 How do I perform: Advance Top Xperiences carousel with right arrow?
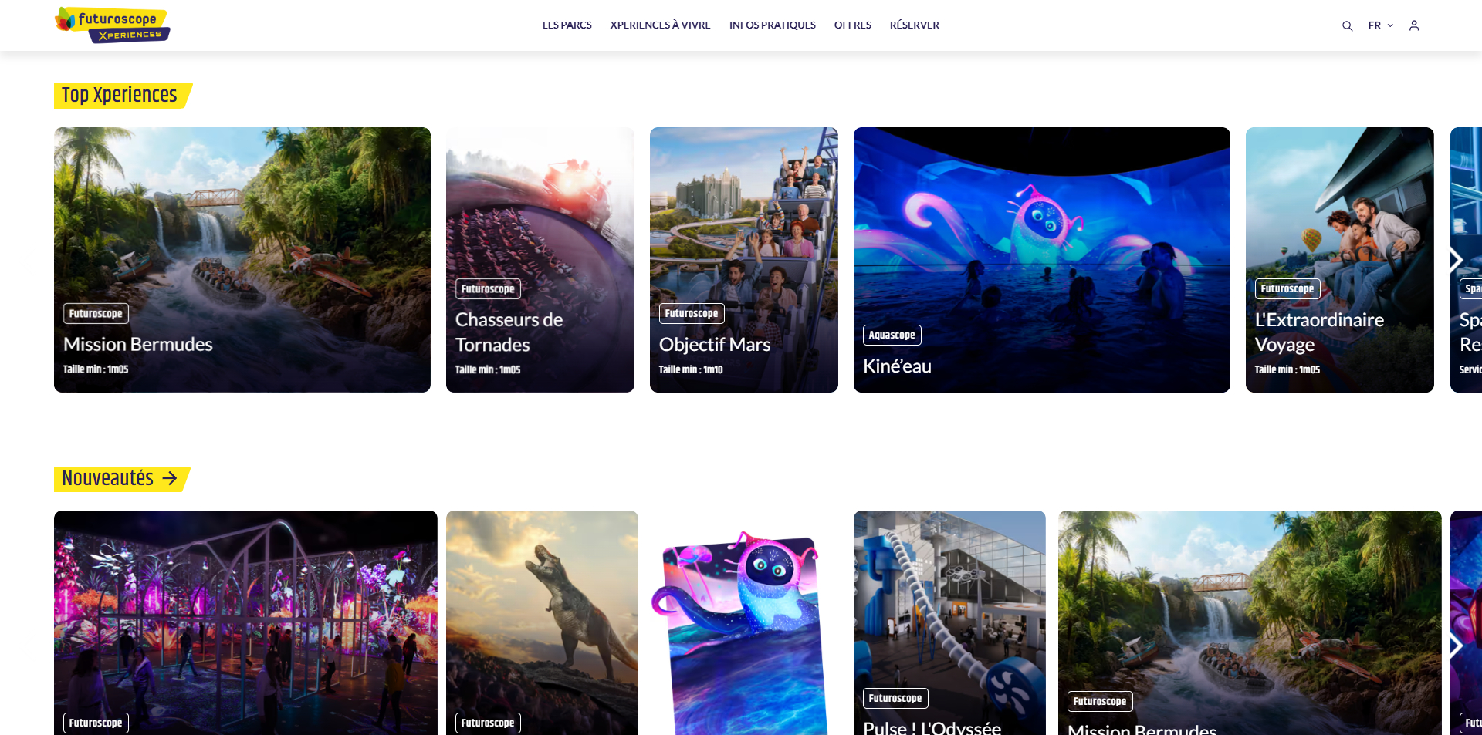coord(1456,260)
